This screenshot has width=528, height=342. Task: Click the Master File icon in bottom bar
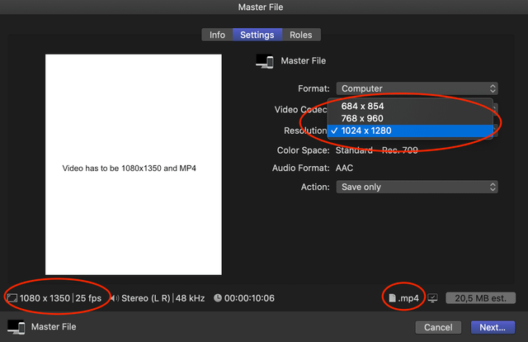coord(16,327)
